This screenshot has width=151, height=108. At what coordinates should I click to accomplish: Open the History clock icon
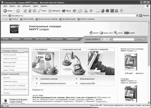click(75, 11)
